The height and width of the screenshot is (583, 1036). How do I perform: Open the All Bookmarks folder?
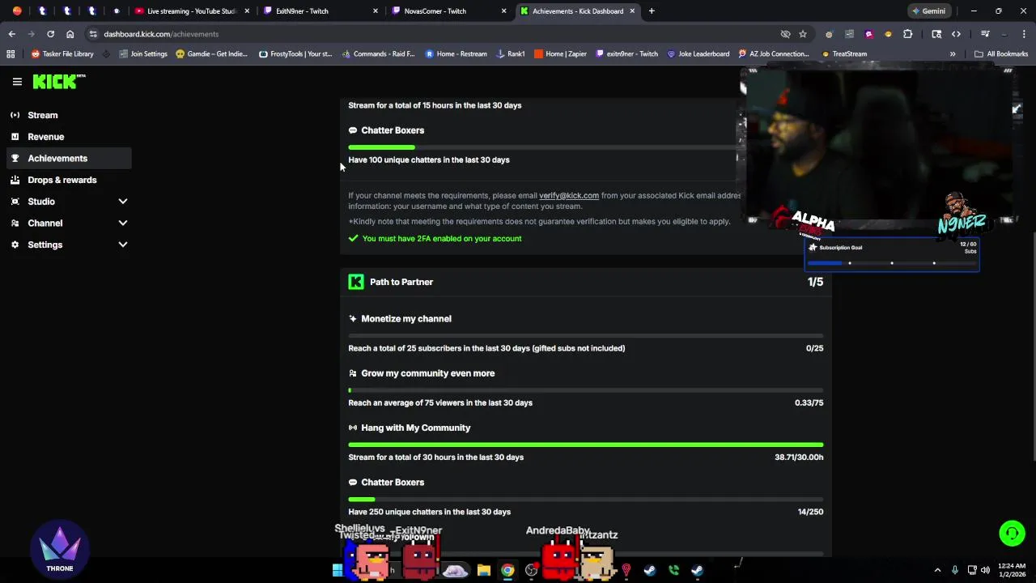[x=1001, y=54]
